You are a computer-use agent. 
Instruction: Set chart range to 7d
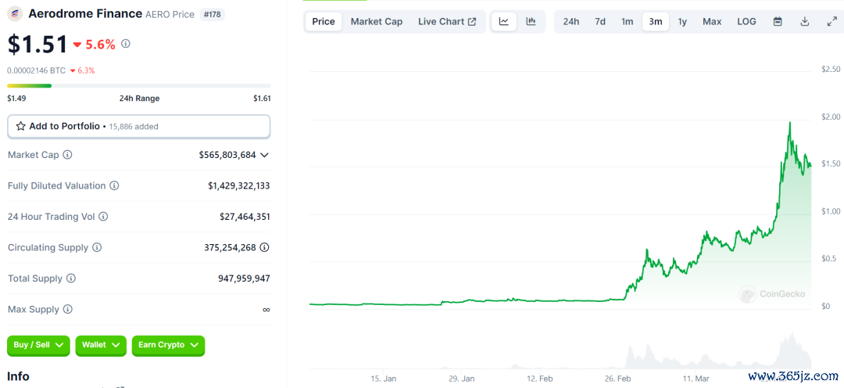point(600,22)
